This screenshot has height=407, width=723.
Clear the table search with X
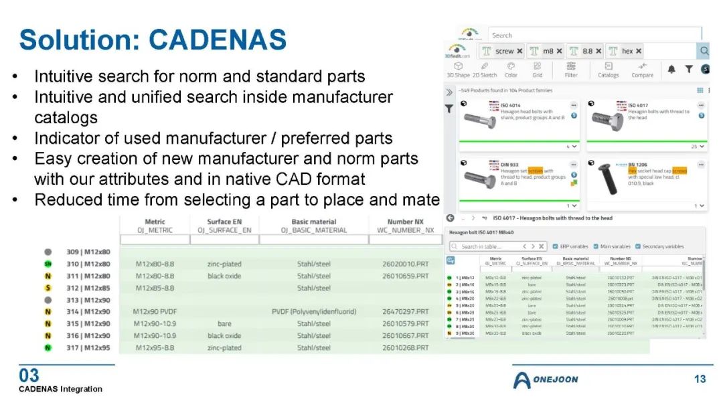pyautogui.click(x=542, y=246)
